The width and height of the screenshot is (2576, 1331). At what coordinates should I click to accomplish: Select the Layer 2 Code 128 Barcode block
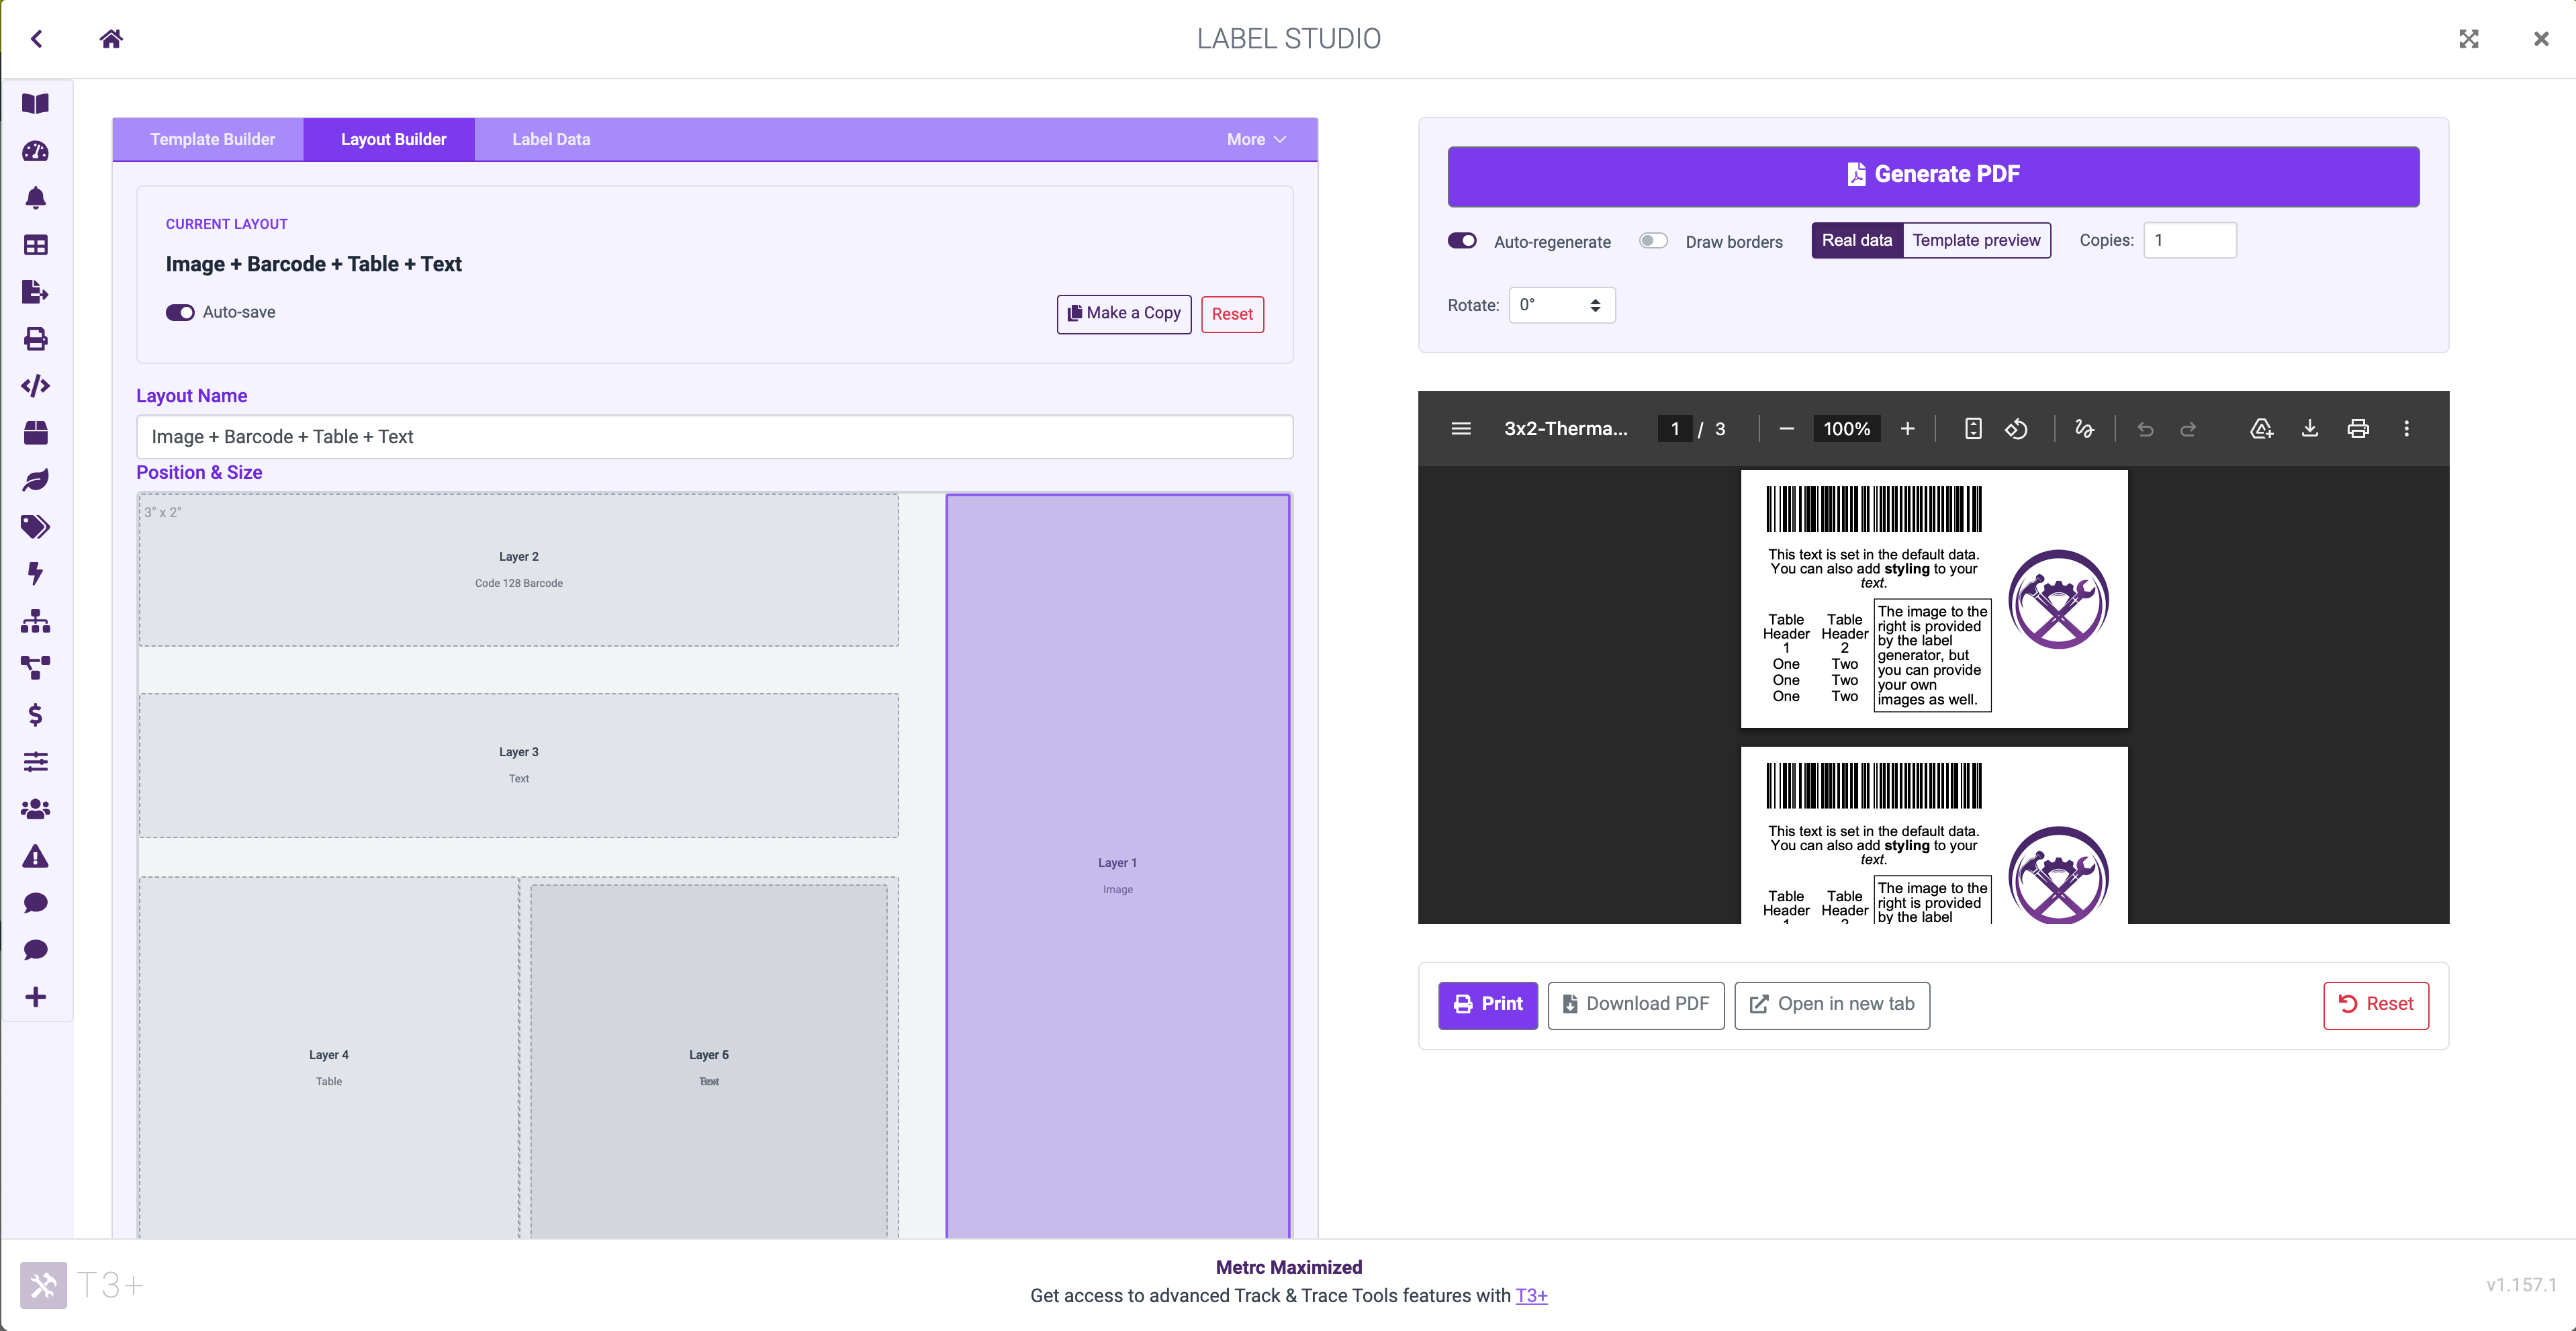[518, 570]
